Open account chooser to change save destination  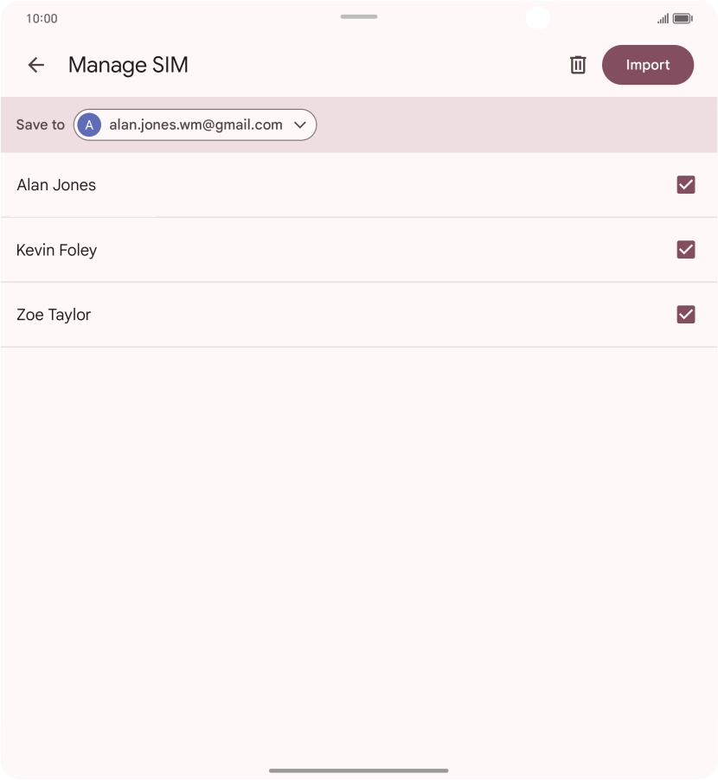[195, 125]
